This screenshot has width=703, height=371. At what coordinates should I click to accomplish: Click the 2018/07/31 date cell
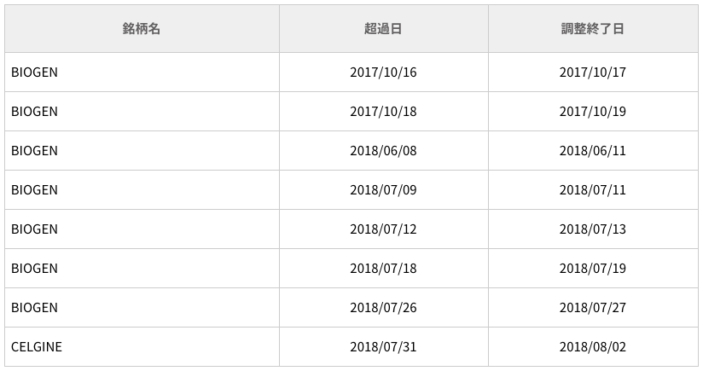[x=383, y=347]
